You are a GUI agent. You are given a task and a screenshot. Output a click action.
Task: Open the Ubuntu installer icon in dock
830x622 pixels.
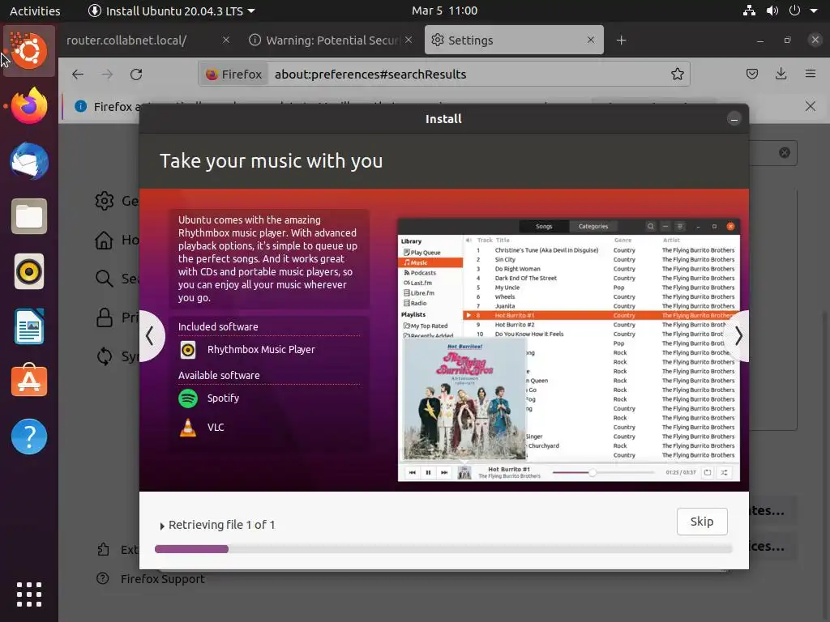pos(29,51)
